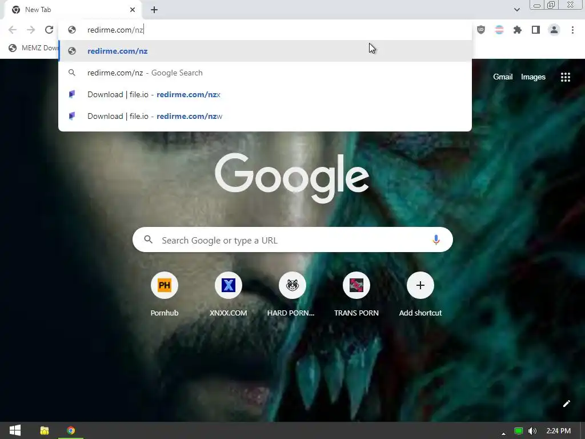Viewport: 585px width, 439px height.
Task: Start voice search with microphone icon
Action: tap(436, 240)
